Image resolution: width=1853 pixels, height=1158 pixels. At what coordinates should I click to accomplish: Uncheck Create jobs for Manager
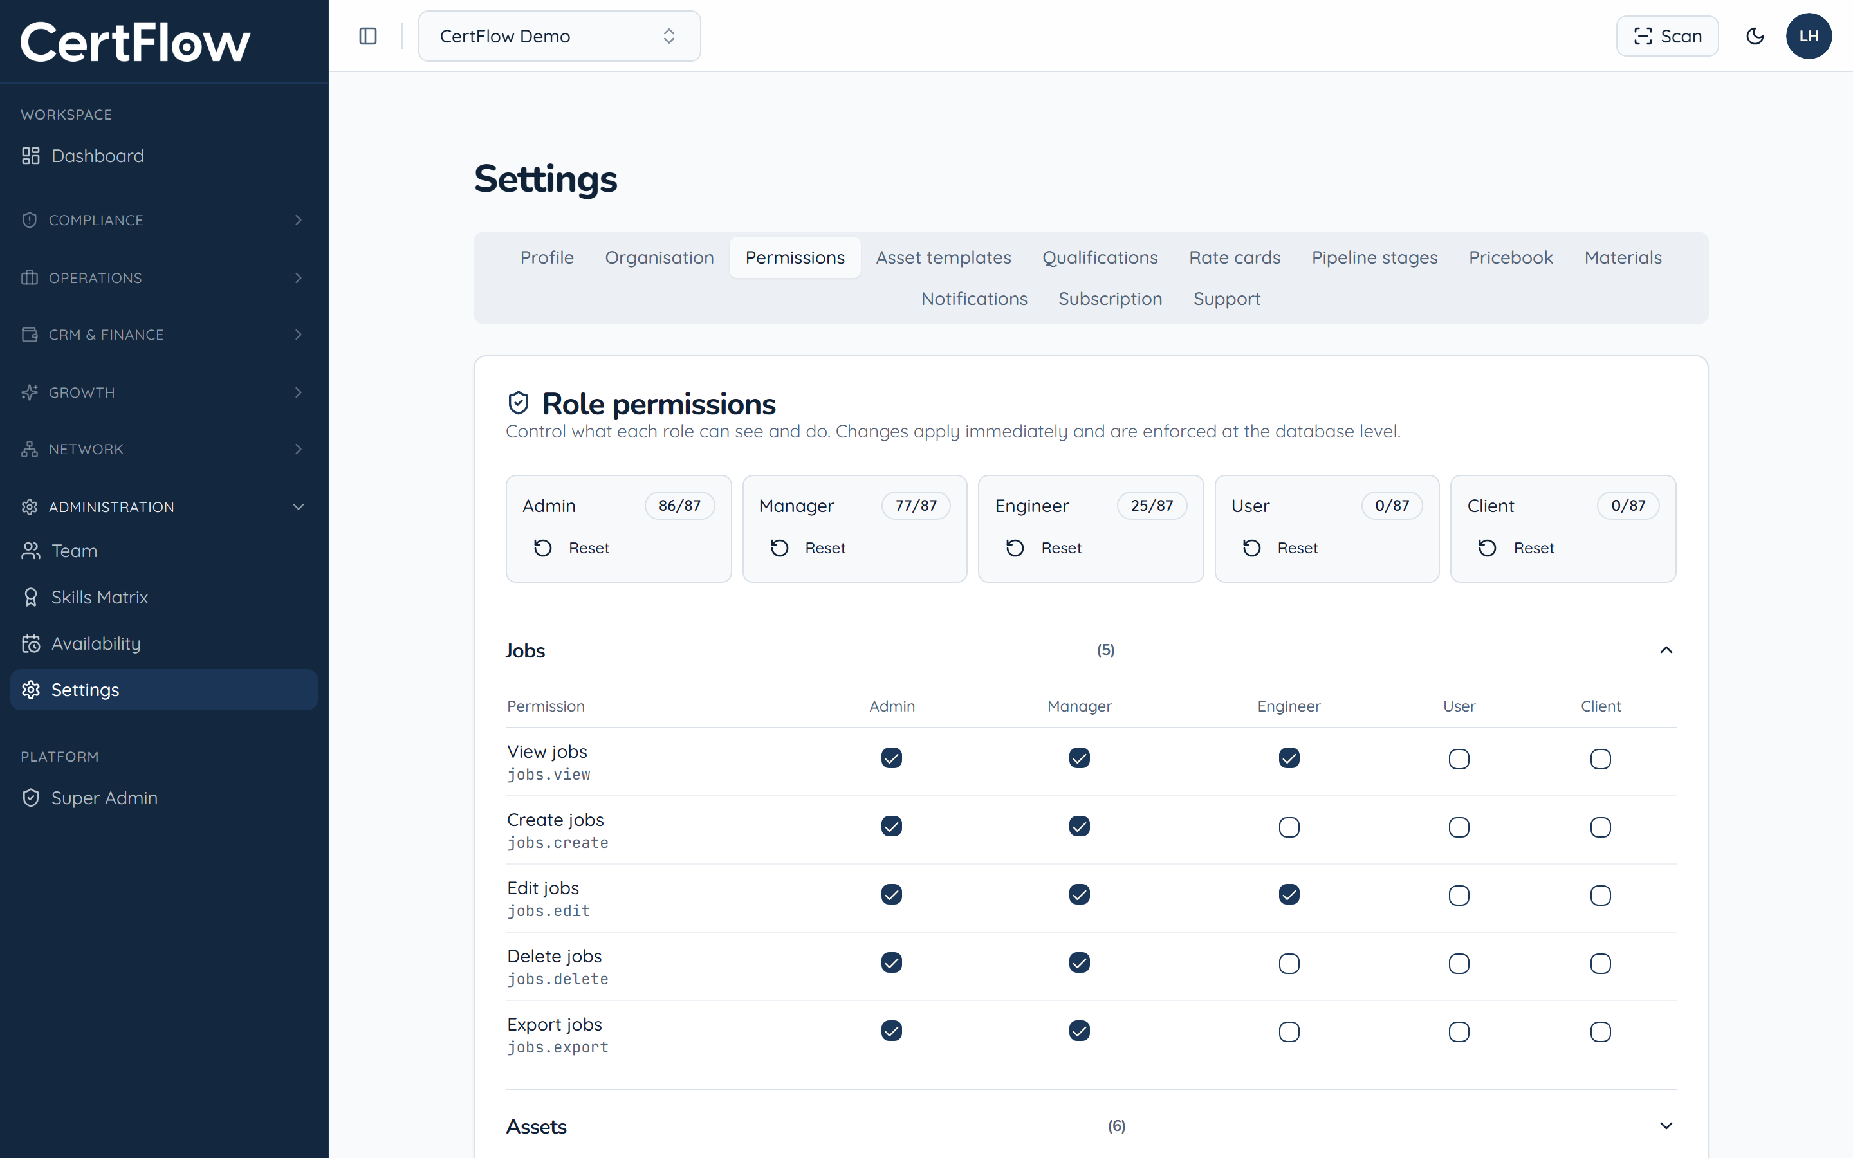1080,827
